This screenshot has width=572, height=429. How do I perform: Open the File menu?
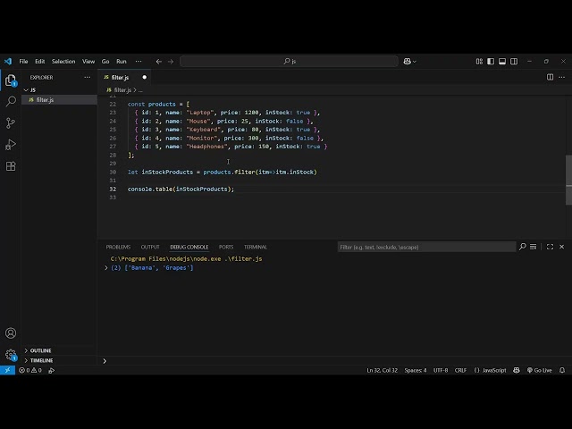(23, 62)
